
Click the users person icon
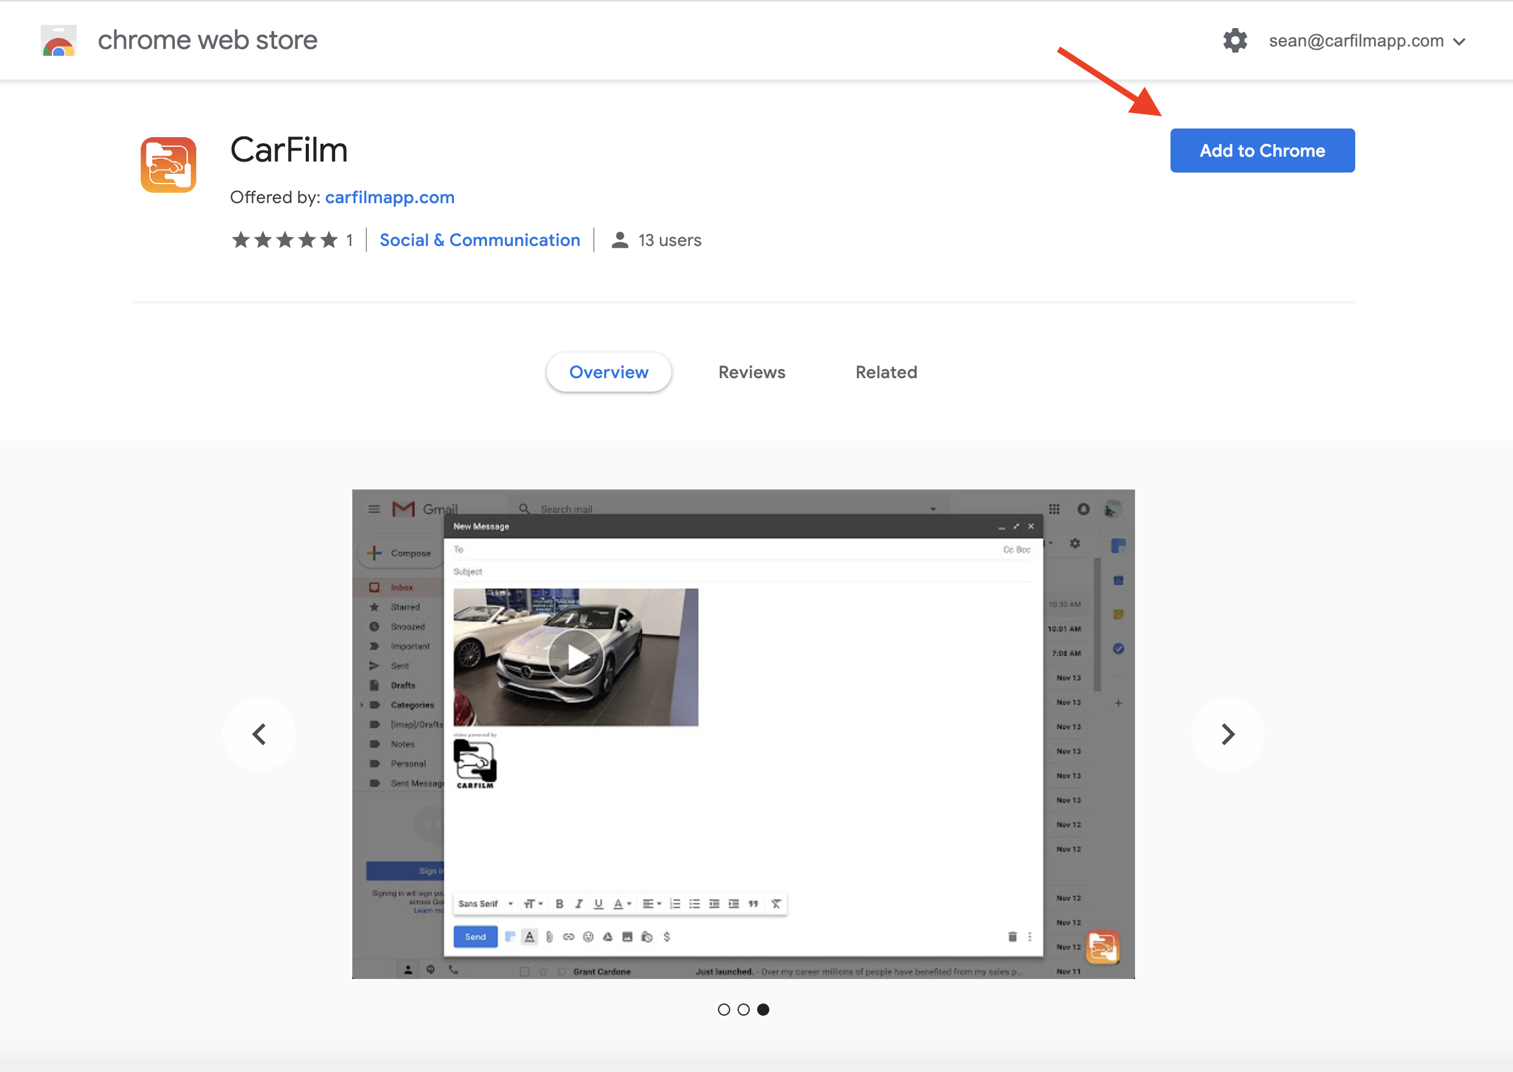620,240
